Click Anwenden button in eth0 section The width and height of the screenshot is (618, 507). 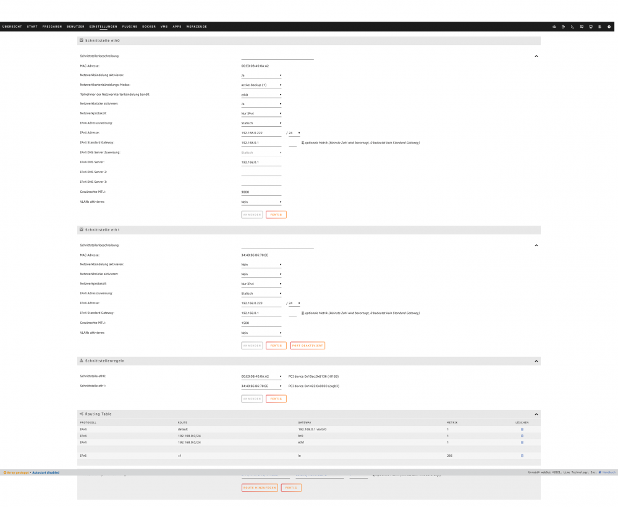pyautogui.click(x=252, y=215)
